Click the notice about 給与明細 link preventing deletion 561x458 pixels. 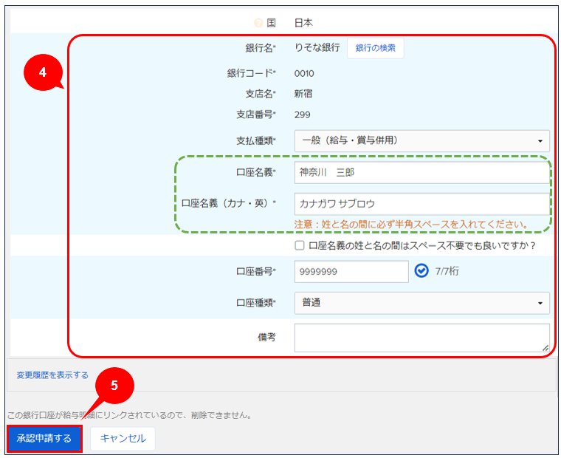[x=130, y=415]
